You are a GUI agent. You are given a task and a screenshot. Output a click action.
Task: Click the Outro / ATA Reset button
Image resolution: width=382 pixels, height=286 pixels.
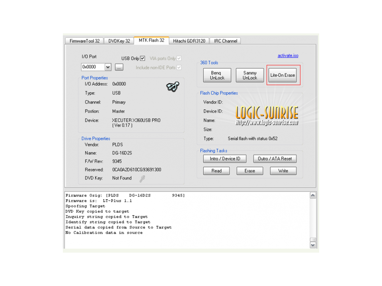[x=275, y=159]
